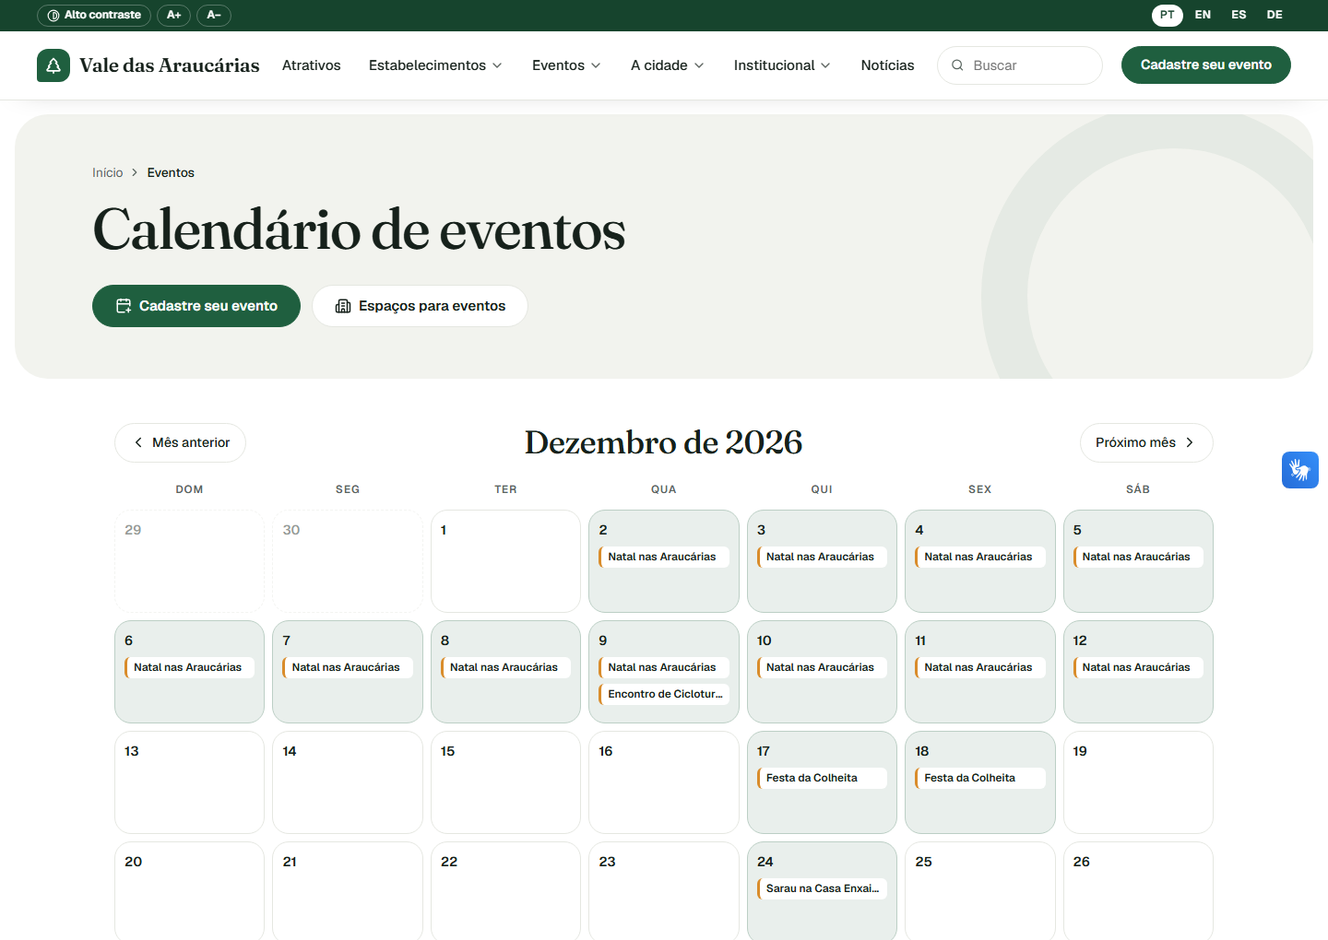1328x940 pixels.
Task: Select day 1 calendar cell
Action: coord(505,561)
